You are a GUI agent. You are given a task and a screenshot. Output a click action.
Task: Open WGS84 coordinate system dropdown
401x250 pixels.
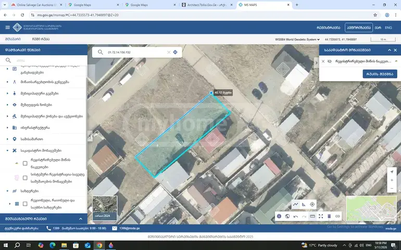[297, 40]
